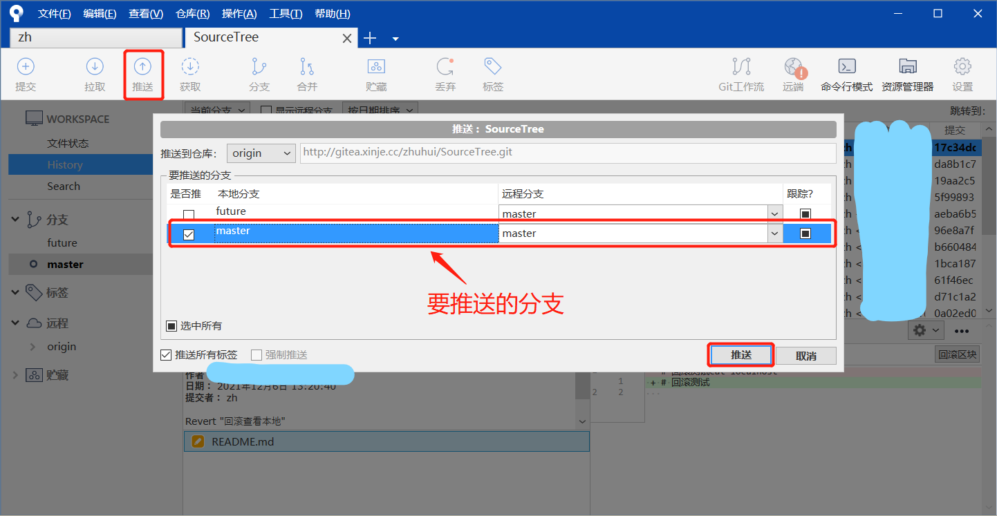Click the SourceTree logo icon
Screen dimensions: 997x516
coord(17,13)
